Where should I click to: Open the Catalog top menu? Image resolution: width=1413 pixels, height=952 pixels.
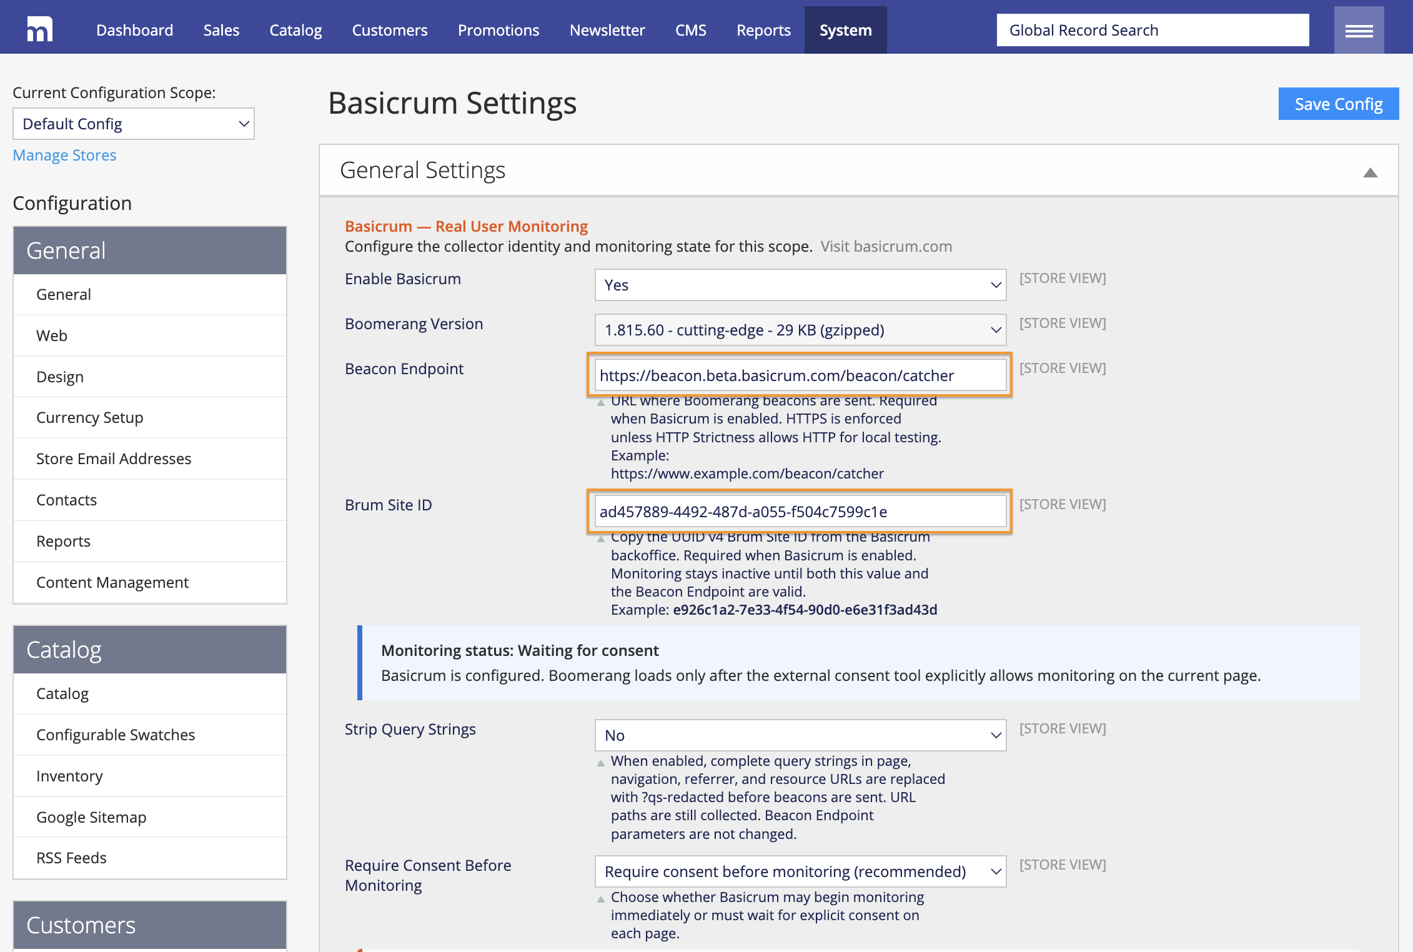pos(295,30)
